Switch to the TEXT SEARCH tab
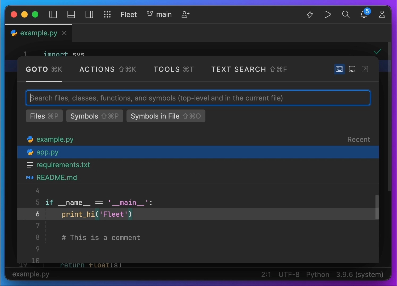Screen dimensions: 397x286 tap(249, 70)
